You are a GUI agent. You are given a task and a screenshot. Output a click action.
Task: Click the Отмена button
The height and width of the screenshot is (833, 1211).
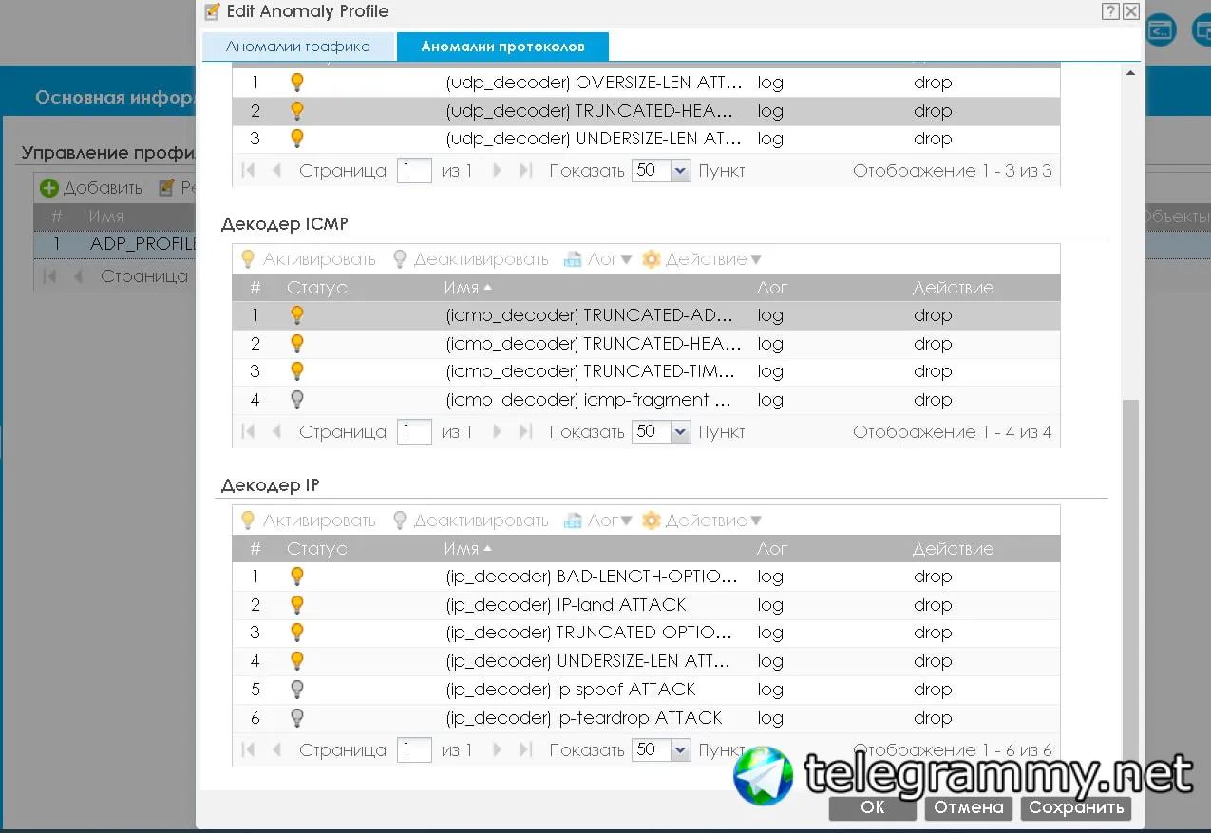(x=969, y=807)
